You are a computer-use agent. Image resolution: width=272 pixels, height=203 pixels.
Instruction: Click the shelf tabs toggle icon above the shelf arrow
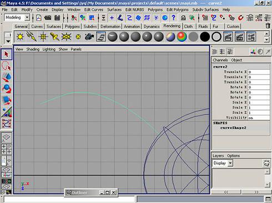click(x=8, y=35)
